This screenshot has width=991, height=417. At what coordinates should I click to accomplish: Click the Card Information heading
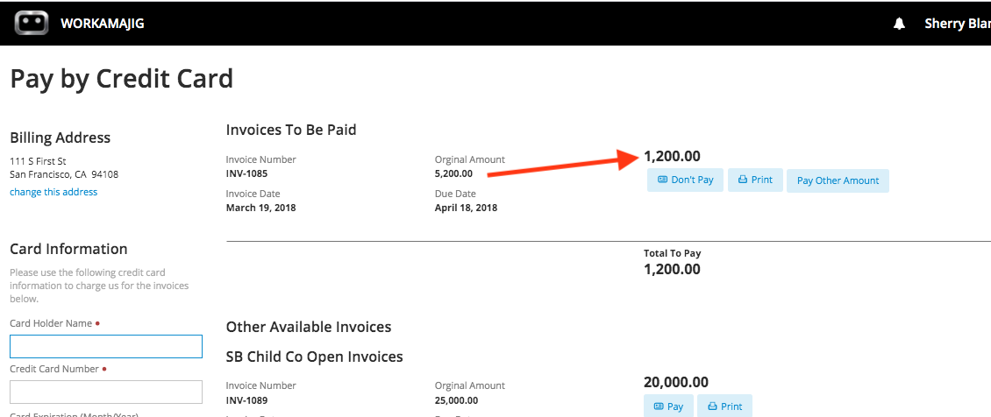tap(69, 249)
